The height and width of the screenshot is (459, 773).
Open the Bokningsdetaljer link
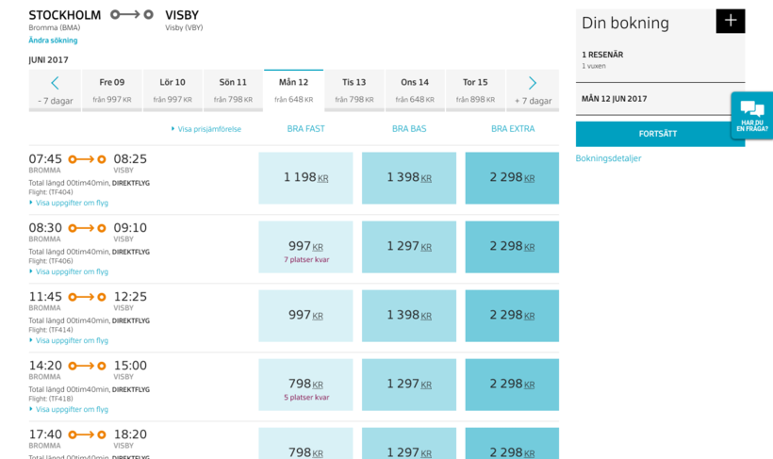point(608,158)
